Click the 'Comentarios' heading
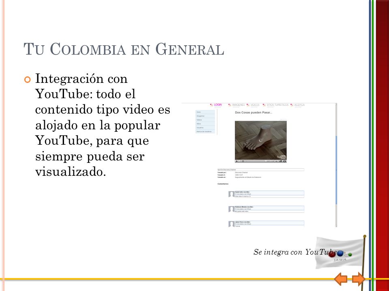This screenshot has height=291, width=389. [x=223, y=184]
